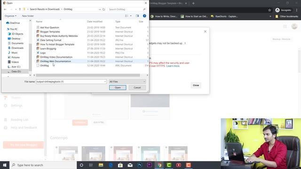This screenshot has width=301, height=169.
Task: Open the 'RawShorts - Explain...' bookmark
Action: [x=224, y=16]
